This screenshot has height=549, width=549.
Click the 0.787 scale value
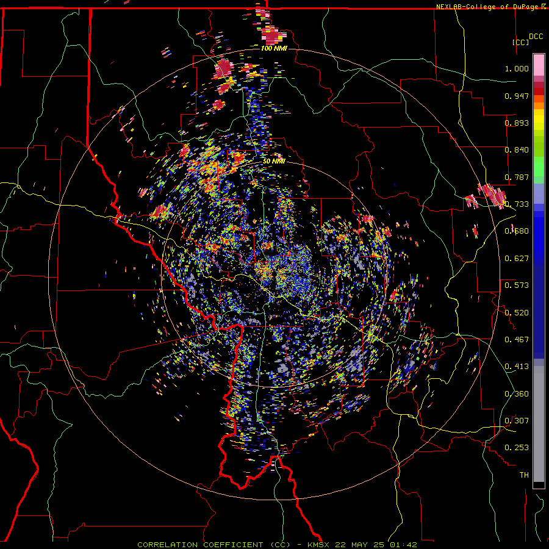coord(517,177)
